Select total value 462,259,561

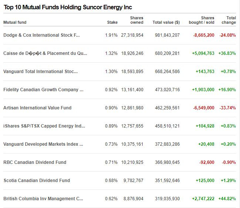pos(167,108)
